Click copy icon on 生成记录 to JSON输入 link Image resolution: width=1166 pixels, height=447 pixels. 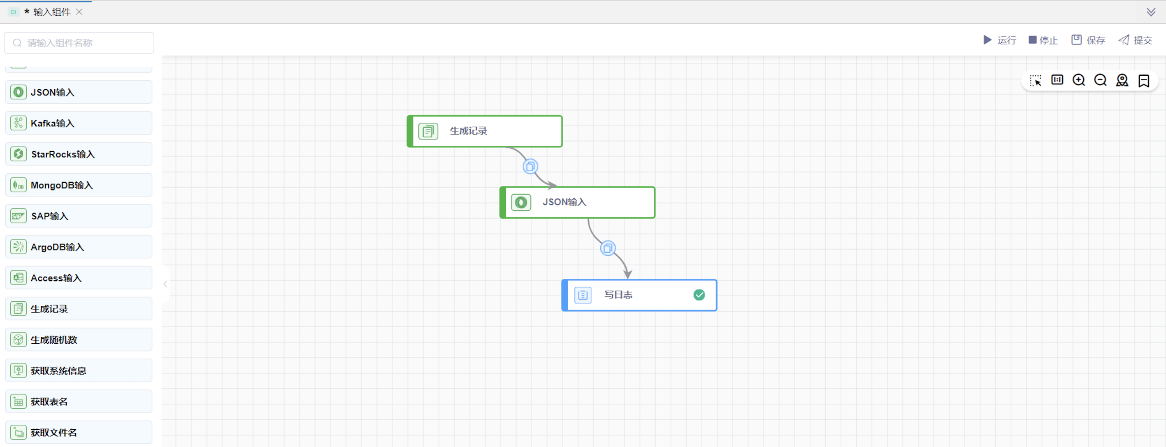[x=530, y=166]
